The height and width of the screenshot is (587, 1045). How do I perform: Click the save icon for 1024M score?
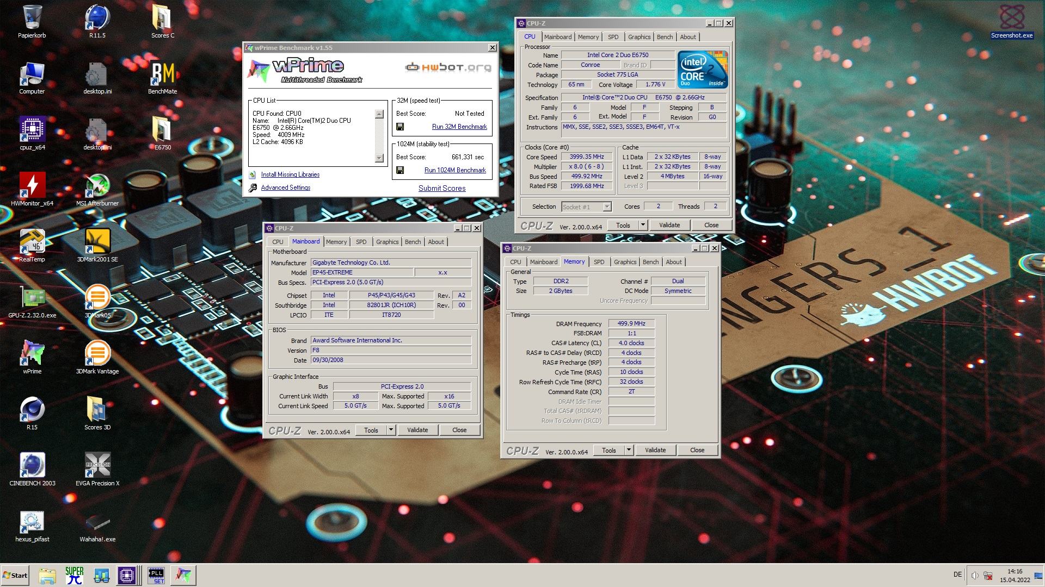point(400,170)
